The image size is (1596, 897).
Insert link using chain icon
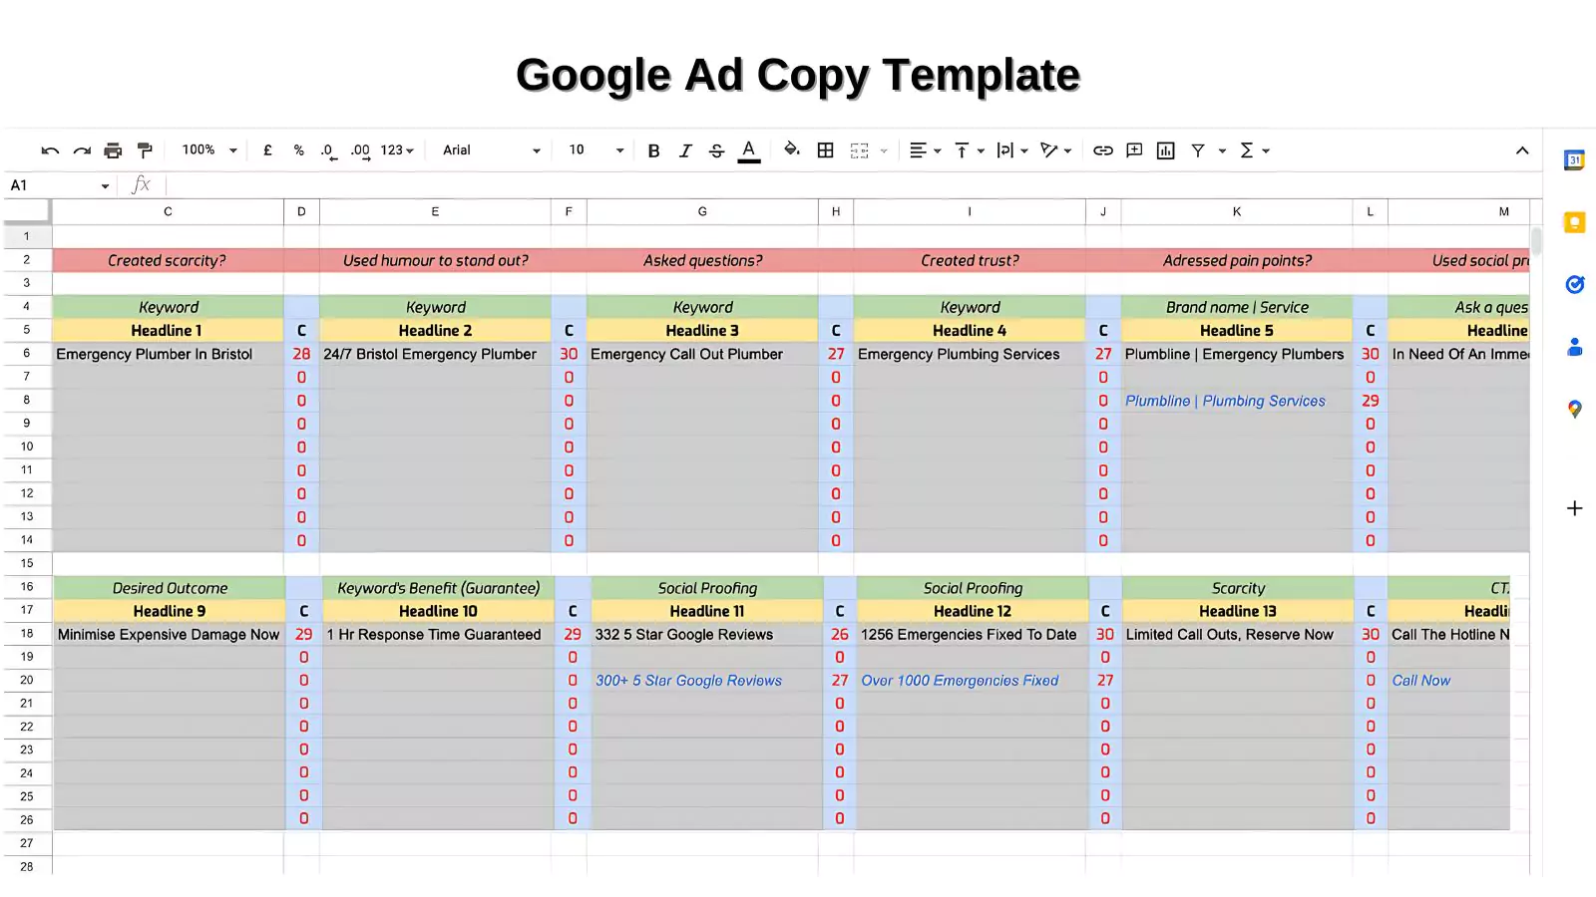[x=1102, y=150]
